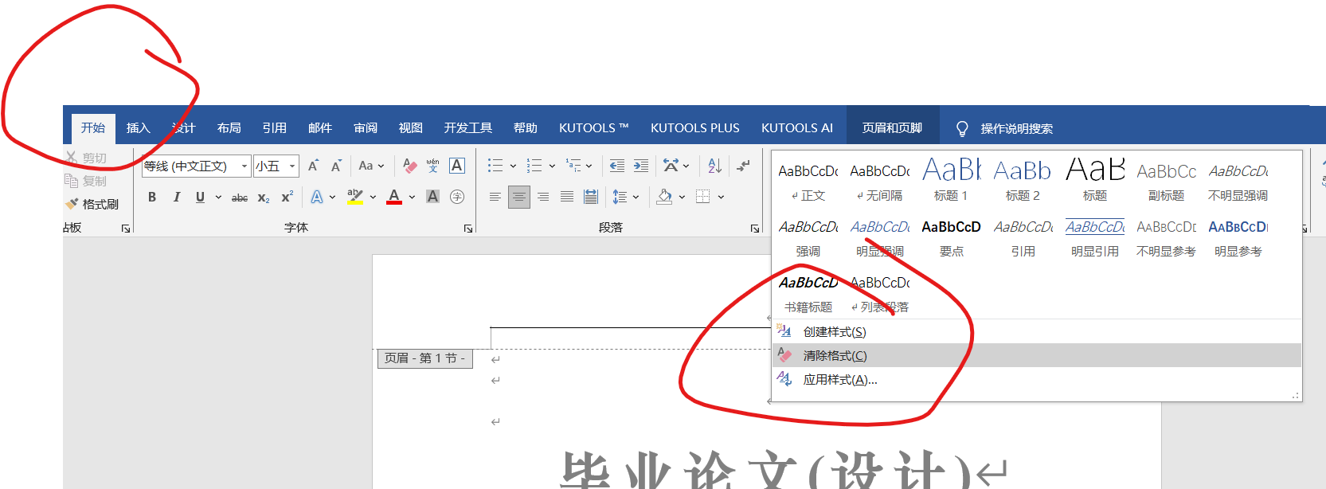Open the Change Case (Aa) dropdown
This screenshot has width=1326, height=489.
tap(371, 166)
